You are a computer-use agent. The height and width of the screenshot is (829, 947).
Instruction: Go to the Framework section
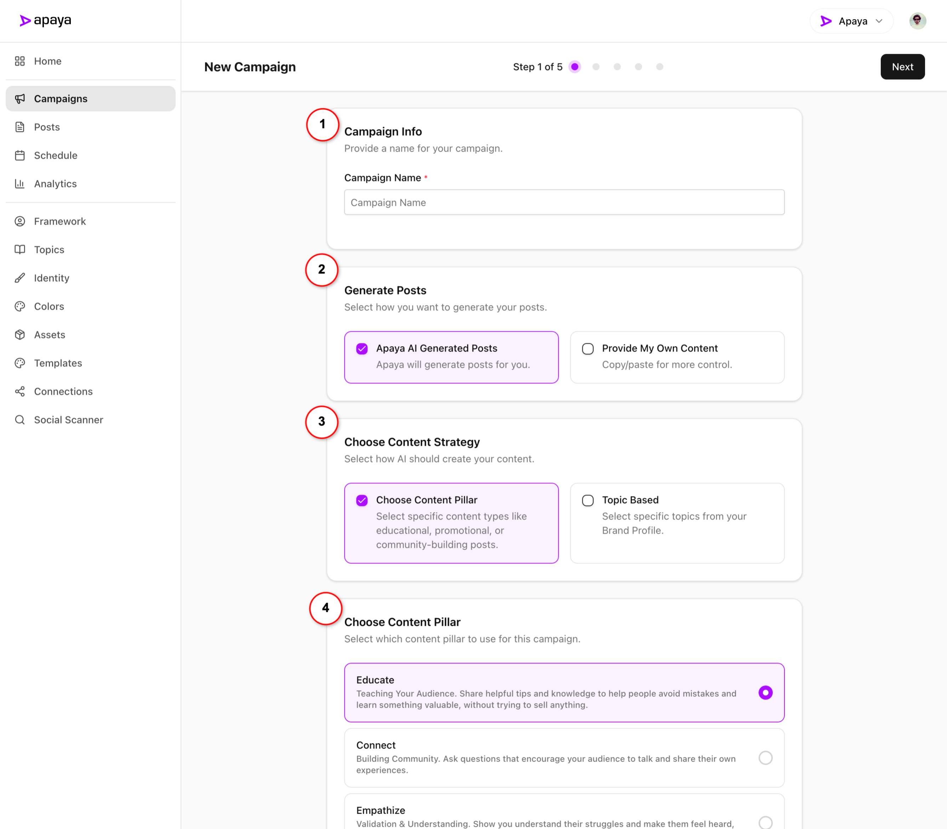59,221
